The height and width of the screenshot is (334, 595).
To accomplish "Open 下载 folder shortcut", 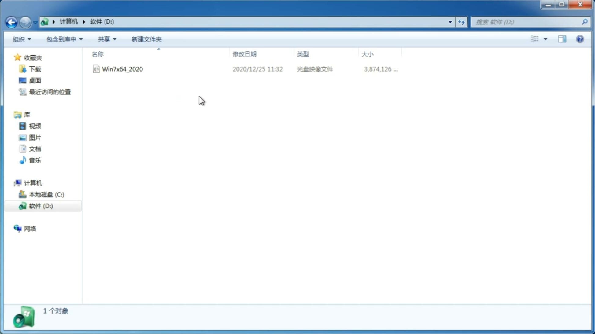I will pos(35,68).
